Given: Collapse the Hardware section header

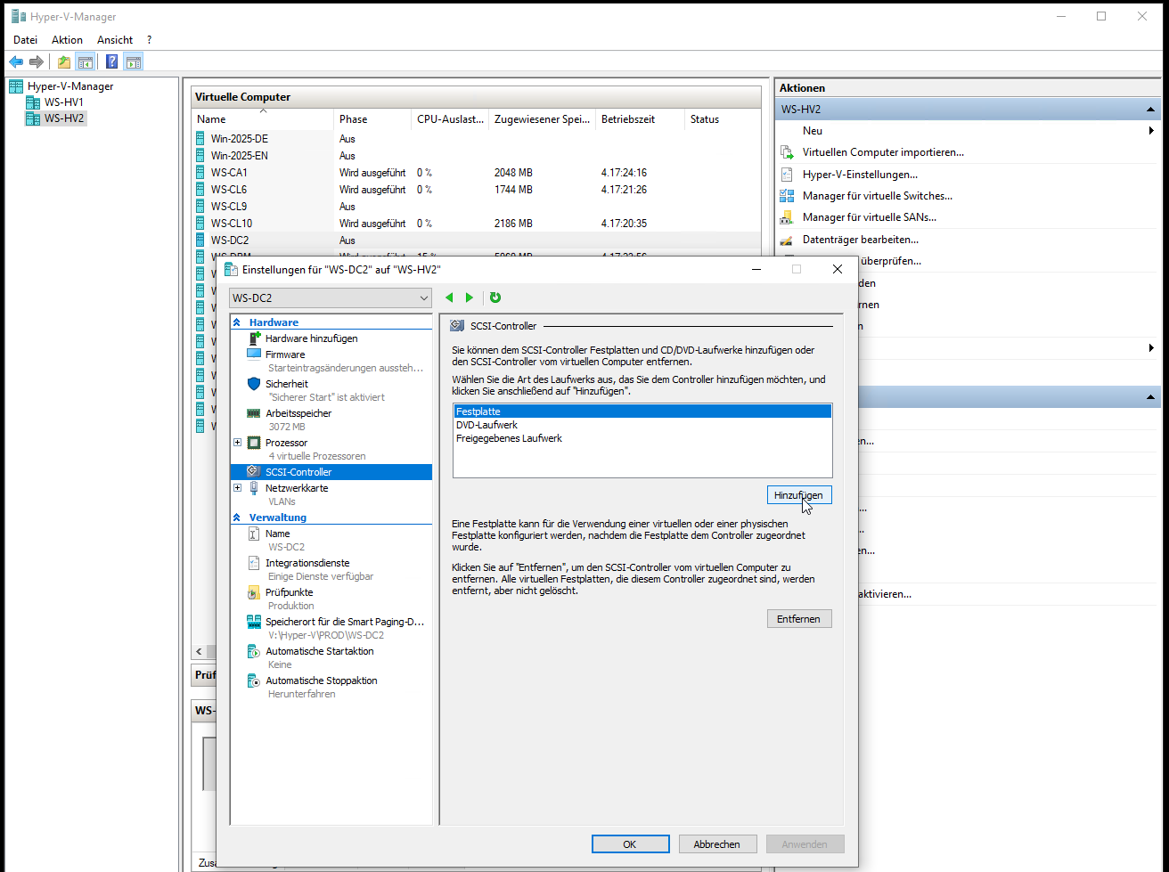Looking at the screenshot, I should tap(237, 322).
